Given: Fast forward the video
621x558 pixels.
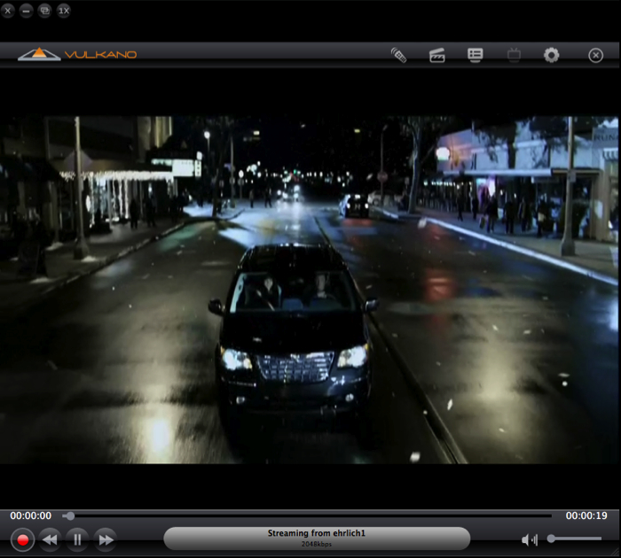Looking at the screenshot, I should tap(106, 539).
